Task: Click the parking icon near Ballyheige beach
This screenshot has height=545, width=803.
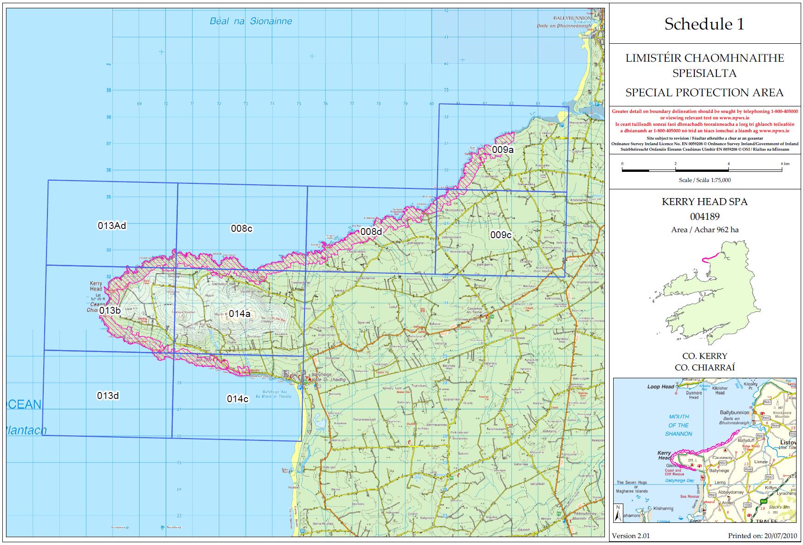Action: click(300, 387)
